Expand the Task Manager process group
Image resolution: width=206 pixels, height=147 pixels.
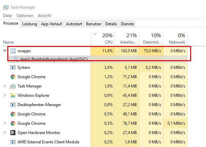pyautogui.click(x=5, y=86)
